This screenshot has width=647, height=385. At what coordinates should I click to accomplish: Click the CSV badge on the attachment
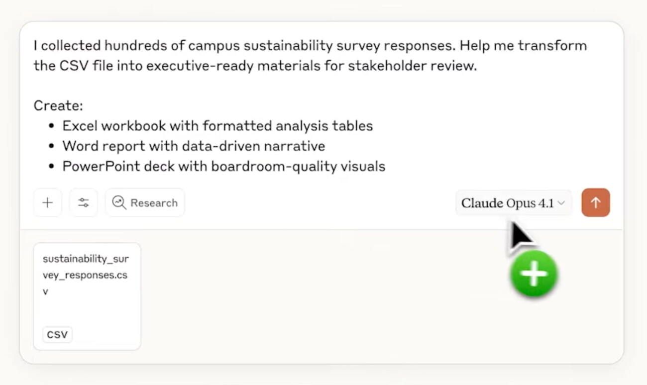coord(57,335)
